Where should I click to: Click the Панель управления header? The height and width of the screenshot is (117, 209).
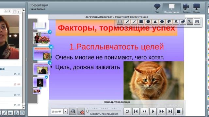117,102
